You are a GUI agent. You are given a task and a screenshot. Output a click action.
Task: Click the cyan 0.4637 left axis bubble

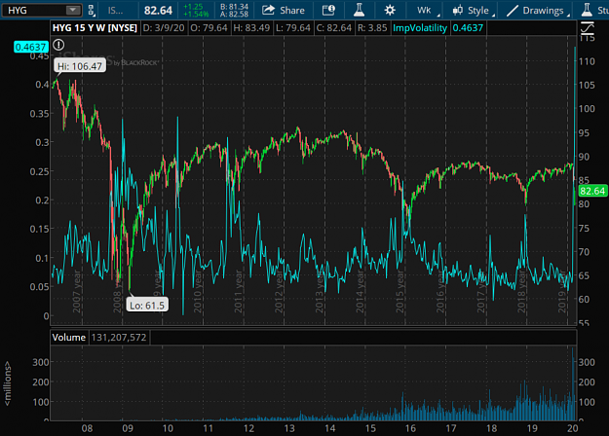(x=30, y=47)
